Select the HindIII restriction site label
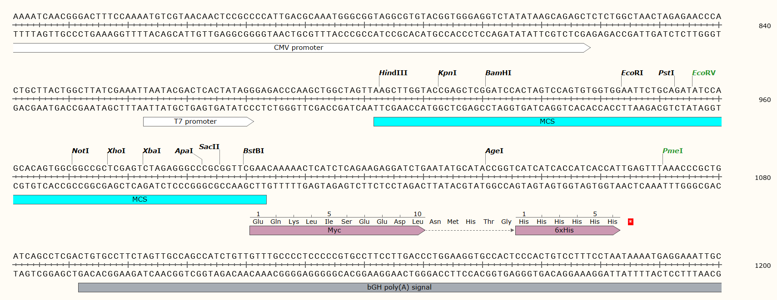Image resolution: width=777 pixels, height=300 pixels. [x=393, y=73]
